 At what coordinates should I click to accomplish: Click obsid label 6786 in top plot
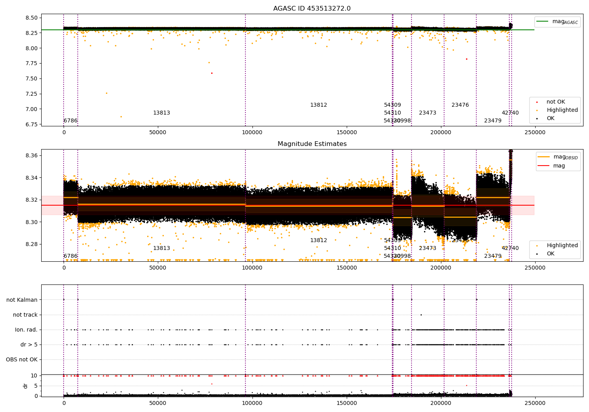tap(71, 121)
